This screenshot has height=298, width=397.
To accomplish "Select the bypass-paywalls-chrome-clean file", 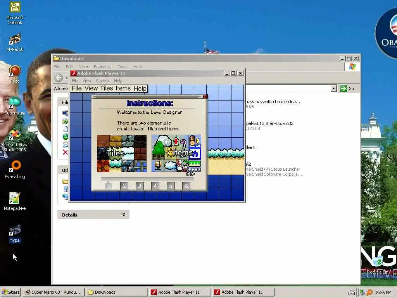I will pos(273,104).
